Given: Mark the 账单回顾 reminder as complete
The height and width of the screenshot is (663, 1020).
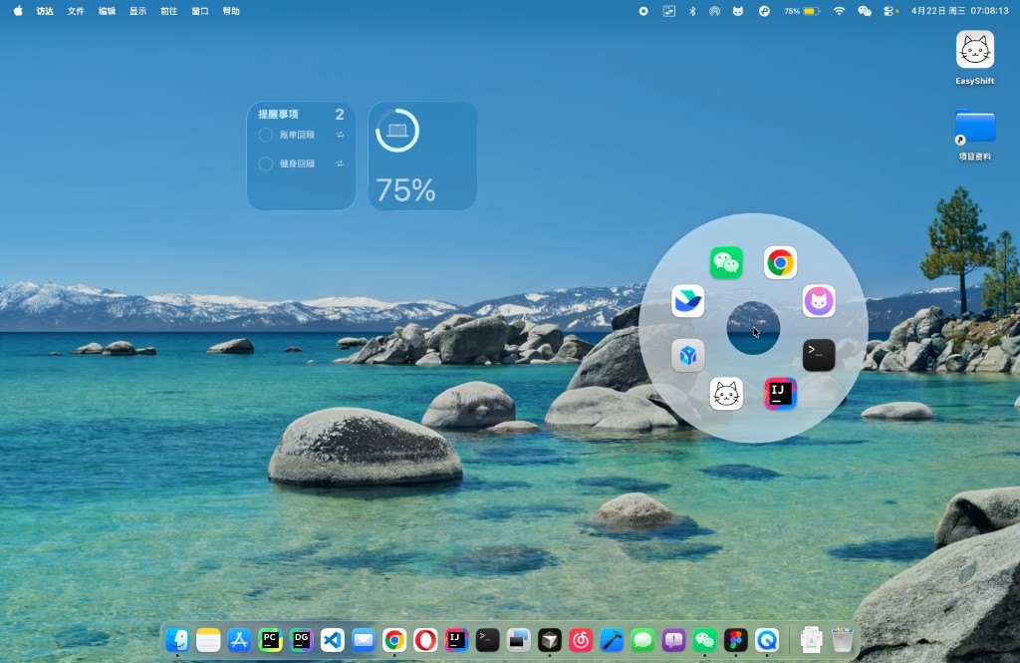Looking at the screenshot, I should coord(265,135).
